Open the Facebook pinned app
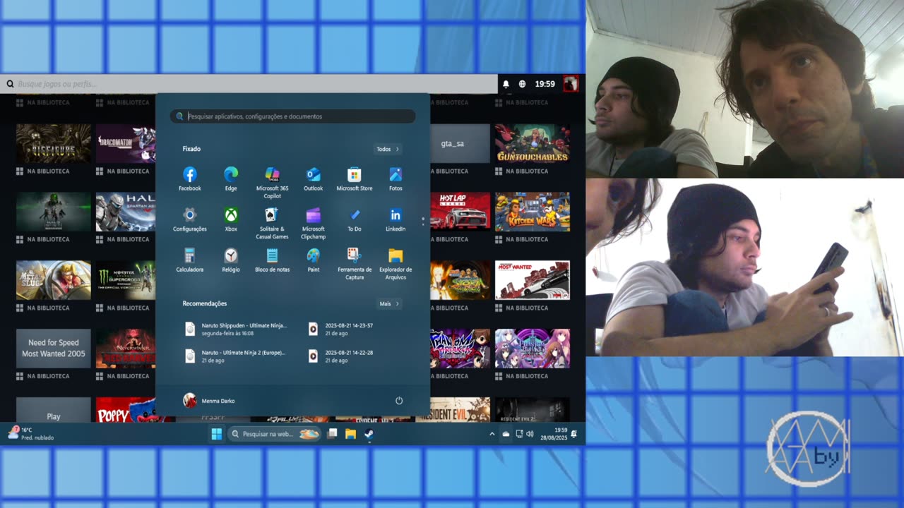Viewport: 904px width, 508px height. click(x=189, y=179)
